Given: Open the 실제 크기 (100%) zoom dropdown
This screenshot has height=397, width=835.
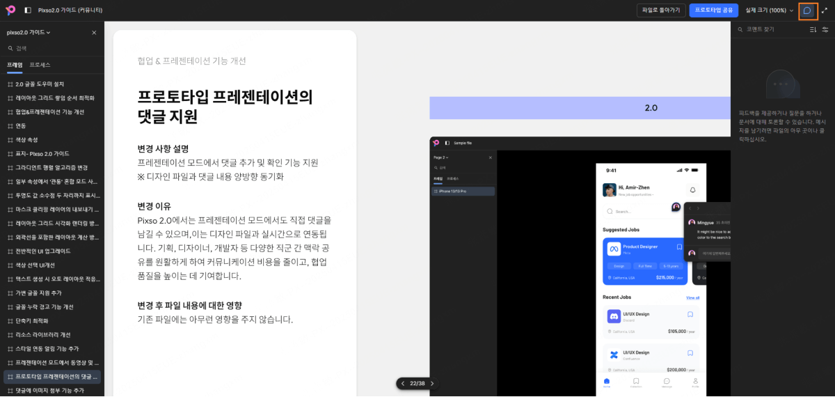Looking at the screenshot, I should [x=770, y=10].
